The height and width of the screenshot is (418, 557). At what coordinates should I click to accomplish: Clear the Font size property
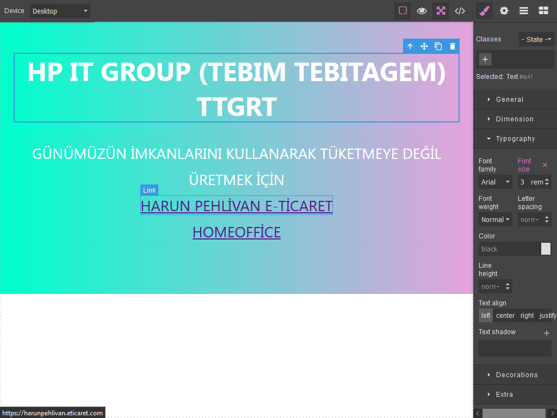[545, 165]
